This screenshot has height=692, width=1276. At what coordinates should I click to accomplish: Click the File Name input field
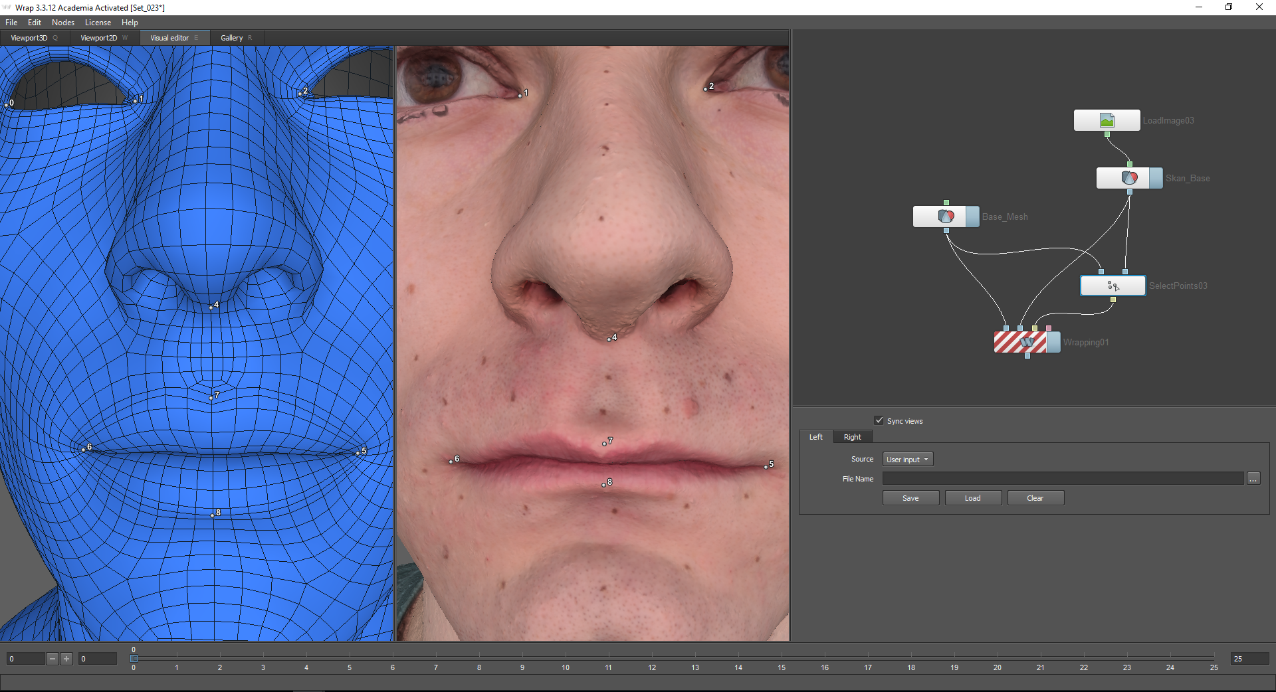[x=1063, y=479]
